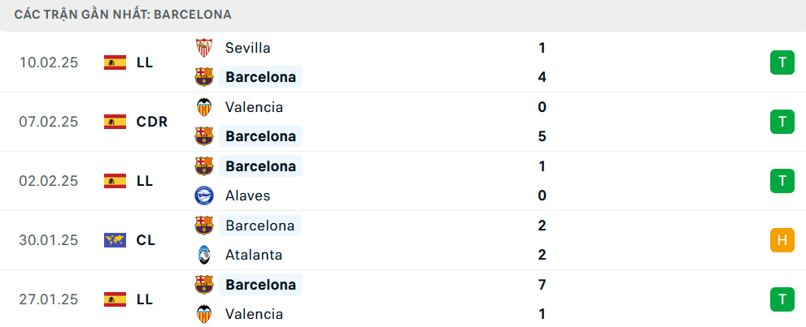This screenshot has height=327, width=806.
Task: Click the 10.02.25 match date
Action: click(x=49, y=62)
